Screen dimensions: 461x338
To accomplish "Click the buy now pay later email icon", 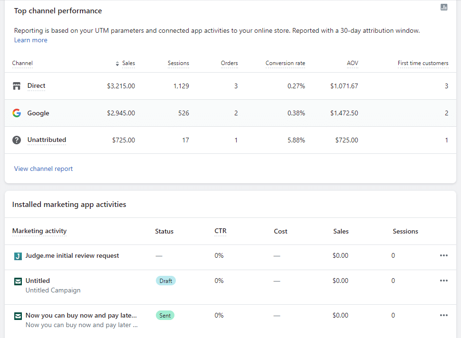I will pyautogui.click(x=18, y=316).
